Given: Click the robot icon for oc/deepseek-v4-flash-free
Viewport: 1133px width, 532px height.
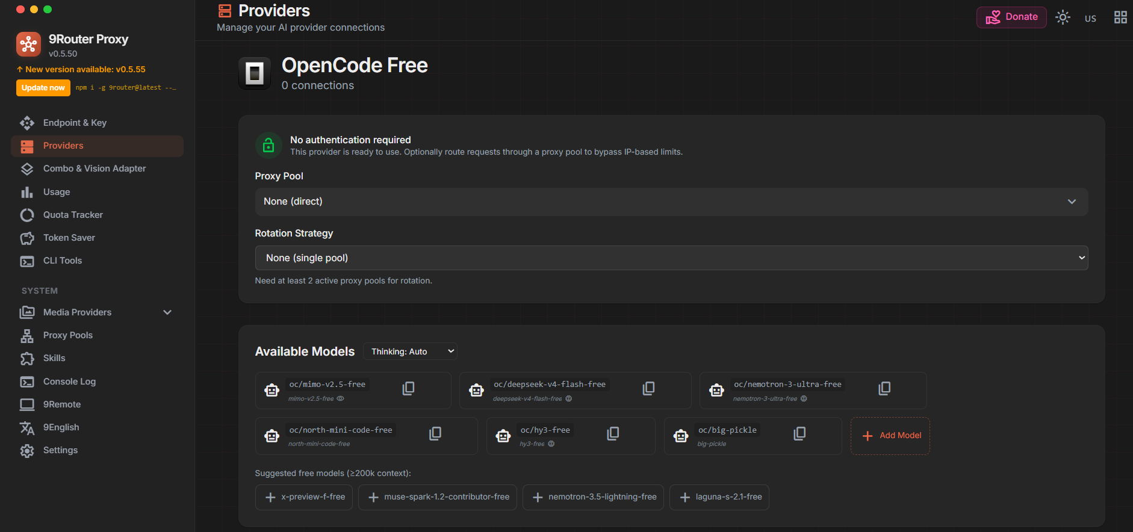Looking at the screenshot, I should pyautogui.click(x=477, y=391).
